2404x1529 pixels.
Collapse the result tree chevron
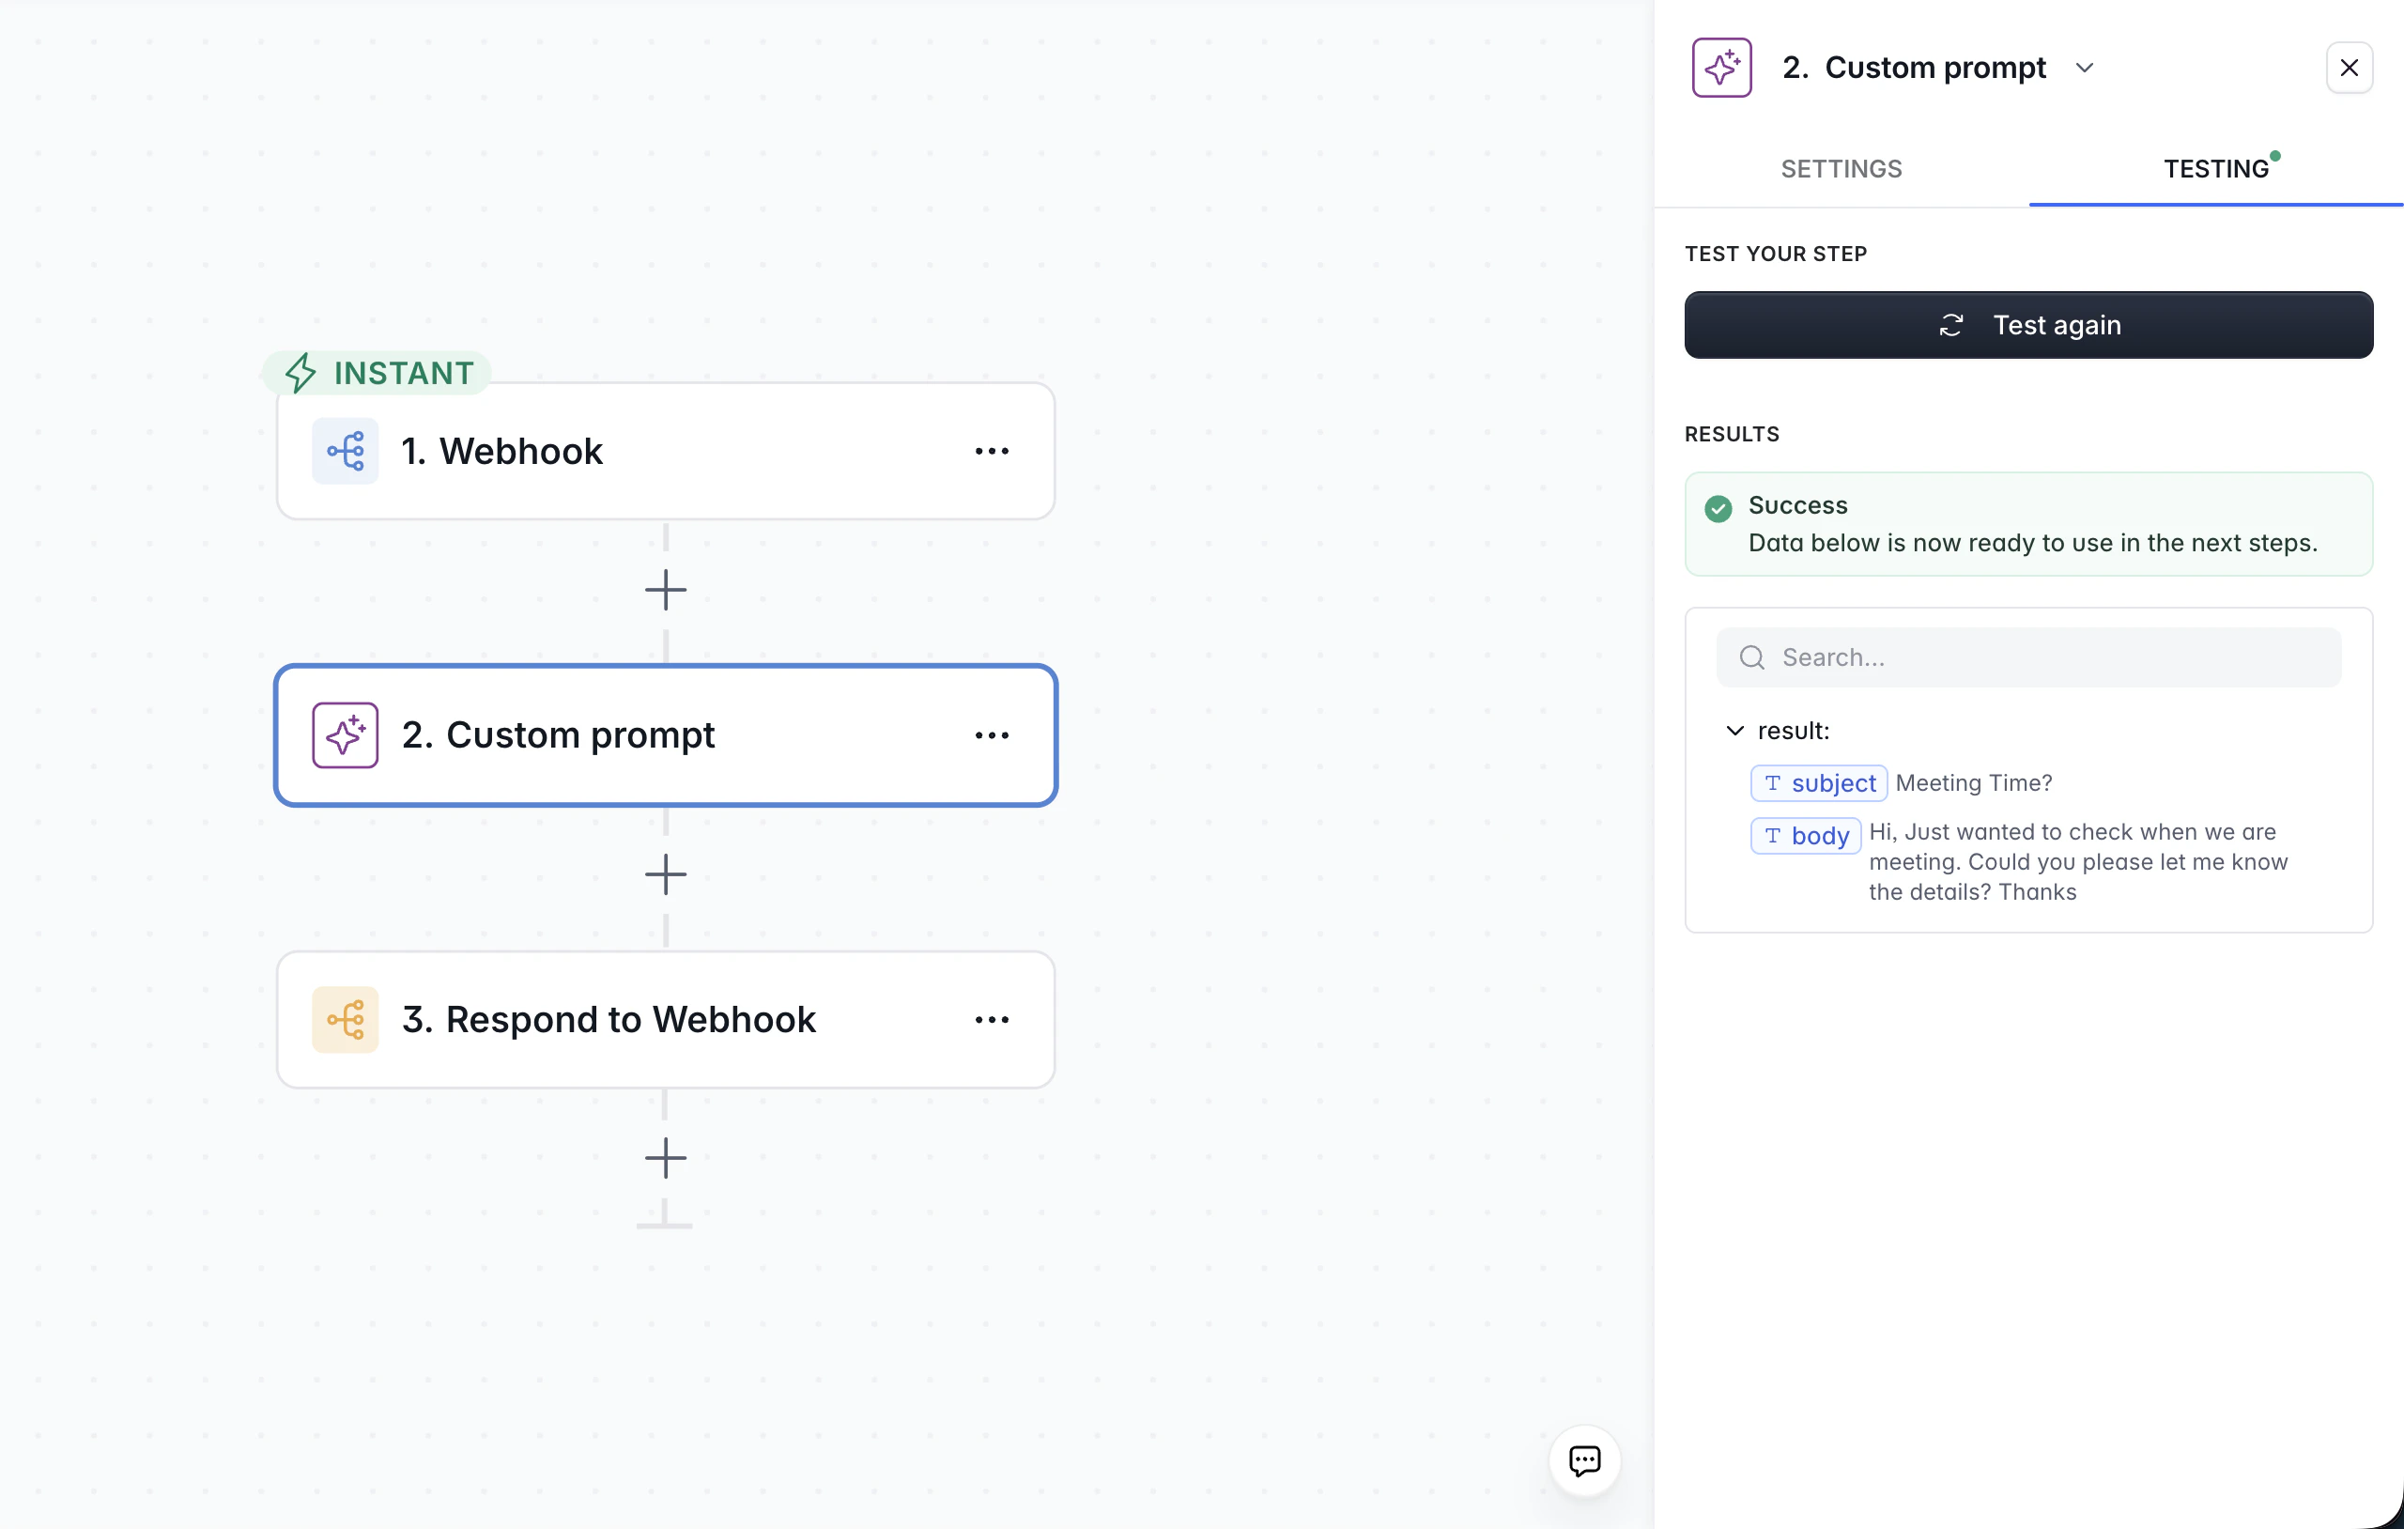pos(1735,731)
